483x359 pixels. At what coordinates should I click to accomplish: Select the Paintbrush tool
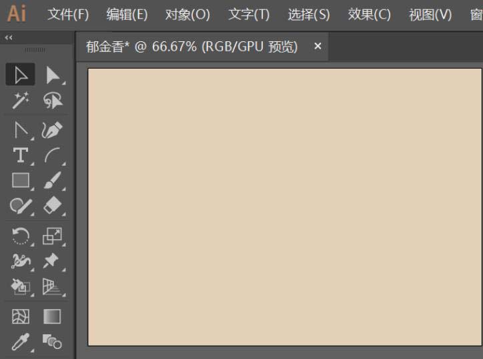53,180
